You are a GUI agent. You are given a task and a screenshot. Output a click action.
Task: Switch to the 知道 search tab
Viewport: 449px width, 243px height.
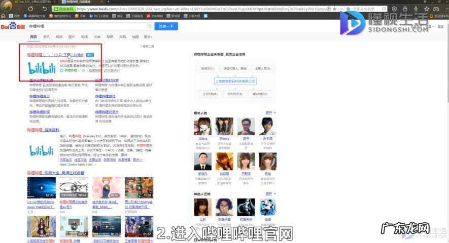click(85, 37)
